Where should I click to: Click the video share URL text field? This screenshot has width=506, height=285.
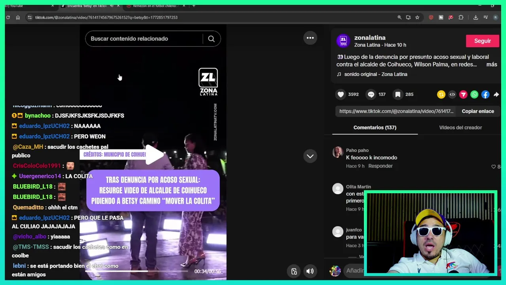[x=396, y=111]
